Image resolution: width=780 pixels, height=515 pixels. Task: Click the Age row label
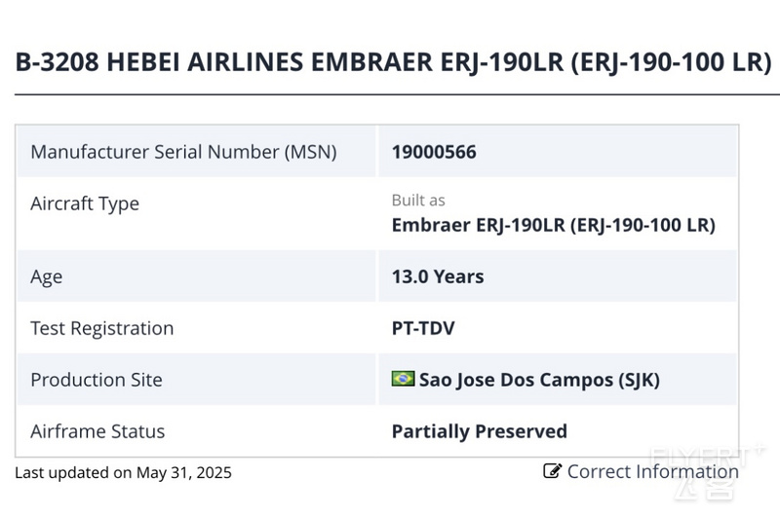click(46, 277)
